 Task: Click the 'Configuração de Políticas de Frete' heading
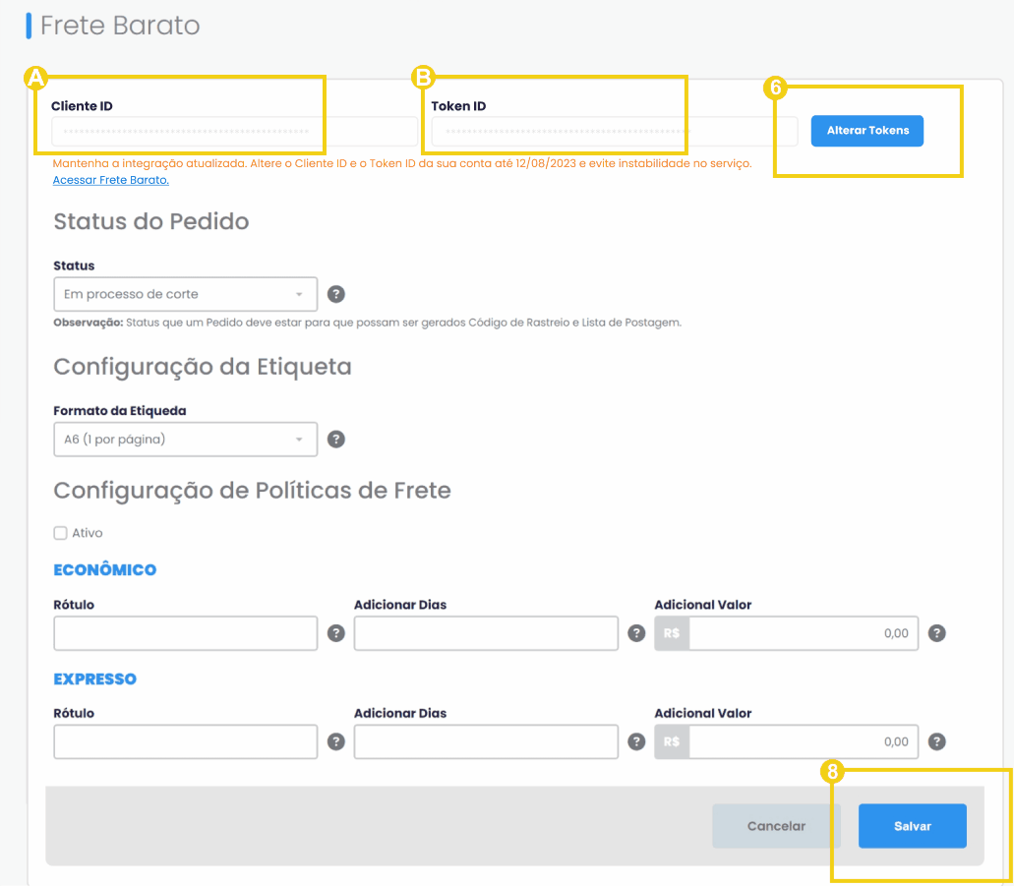[x=252, y=491]
